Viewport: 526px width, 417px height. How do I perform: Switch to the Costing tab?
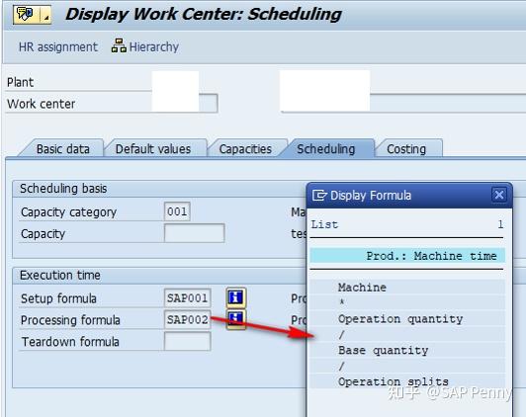tap(406, 149)
